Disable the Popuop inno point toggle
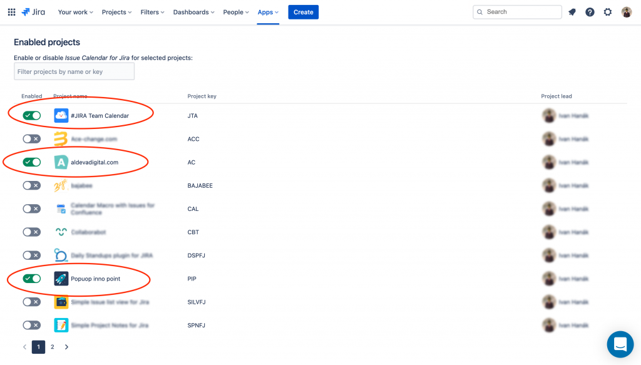The width and height of the screenshot is (641, 365). click(31, 279)
